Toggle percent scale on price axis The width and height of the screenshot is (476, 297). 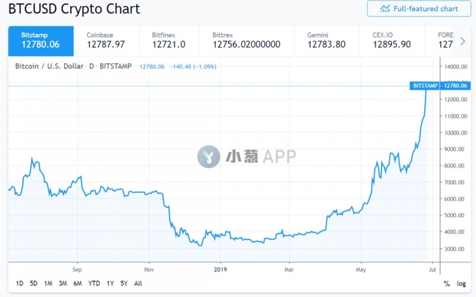(x=447, y=284)
